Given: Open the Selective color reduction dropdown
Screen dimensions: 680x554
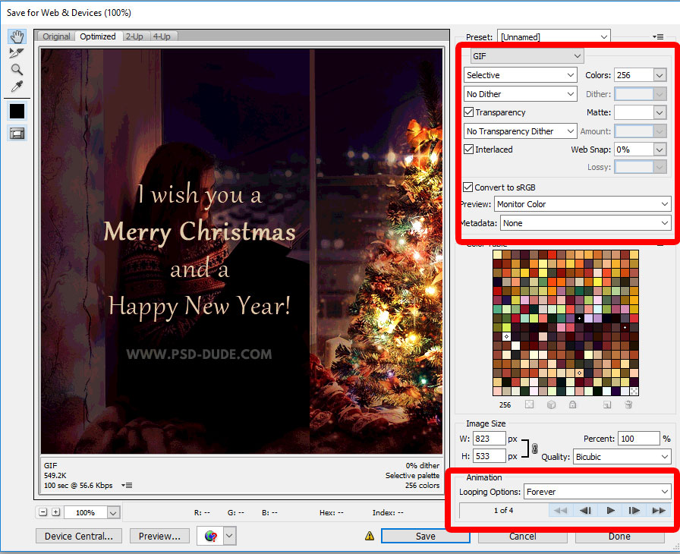Looking at the screenshot, I should 520,75.
